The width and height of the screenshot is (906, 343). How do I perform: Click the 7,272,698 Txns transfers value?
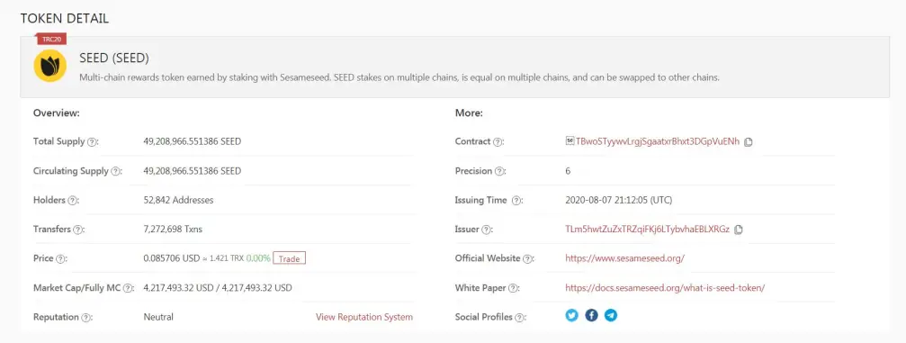(x=173, y=229)
